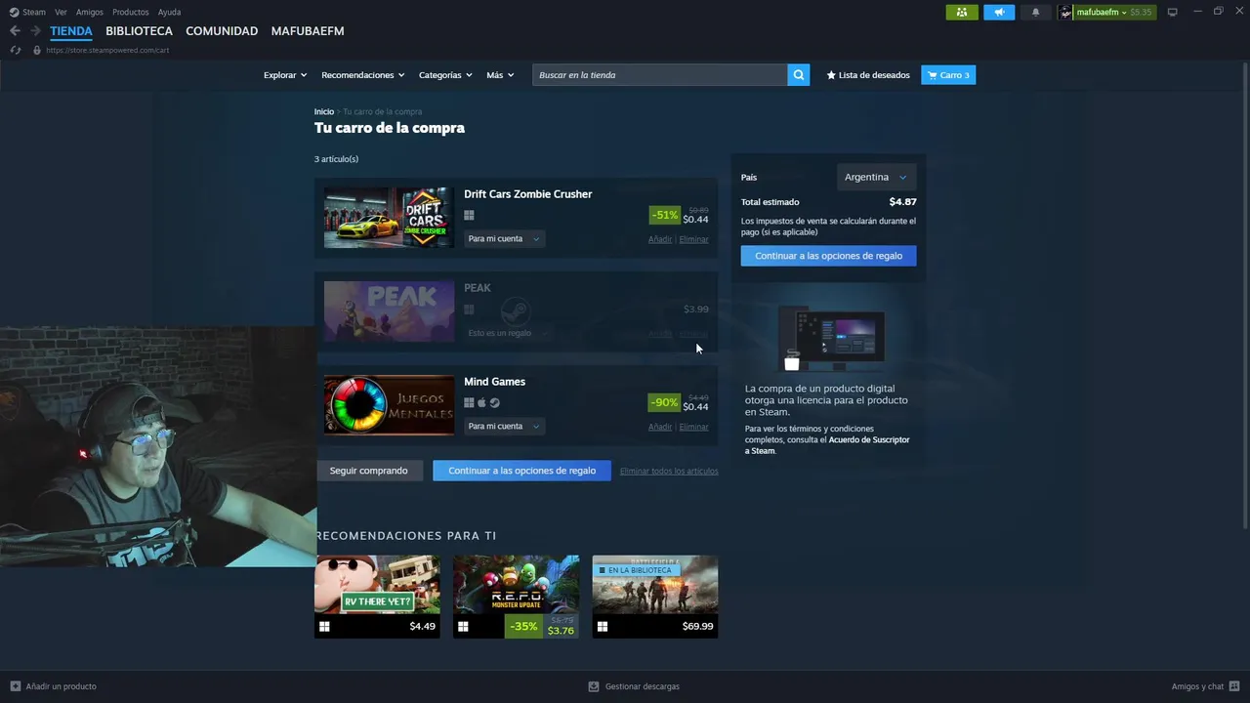Click Añadir for Drift Cars Zombie Crusher
This screenshot has width=1250, height=703.
[x=660, y=239]
